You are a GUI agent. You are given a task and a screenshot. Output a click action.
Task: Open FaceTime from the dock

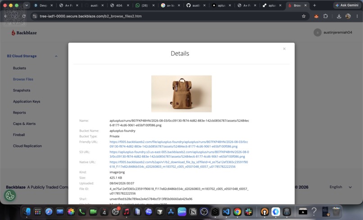(93, 211)
